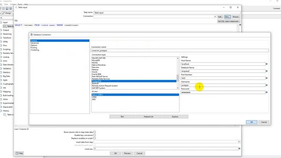Click Transform folder icon in Spoon steps tree
The height and width of the screenshot is (158, 281).
coord(1,38)
